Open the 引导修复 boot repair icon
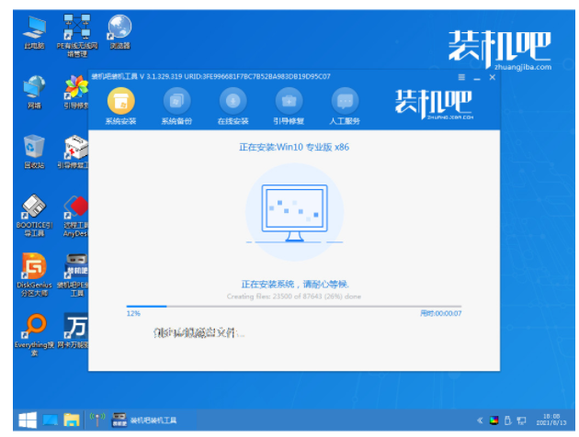Image resolution: width=579 pixels, height=437 pixels. coord(289,100)
